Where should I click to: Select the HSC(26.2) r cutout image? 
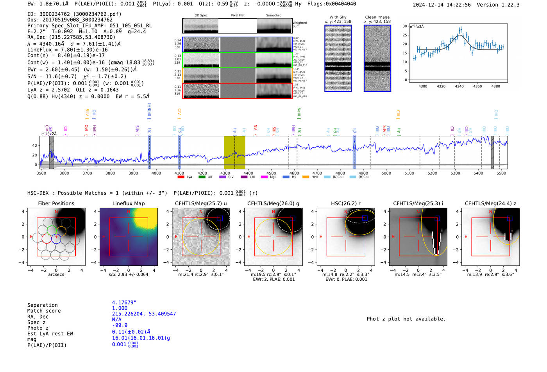coord(346,237)
